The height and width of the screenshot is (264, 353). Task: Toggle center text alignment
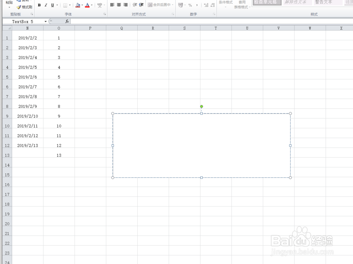[x=119, y=5]
